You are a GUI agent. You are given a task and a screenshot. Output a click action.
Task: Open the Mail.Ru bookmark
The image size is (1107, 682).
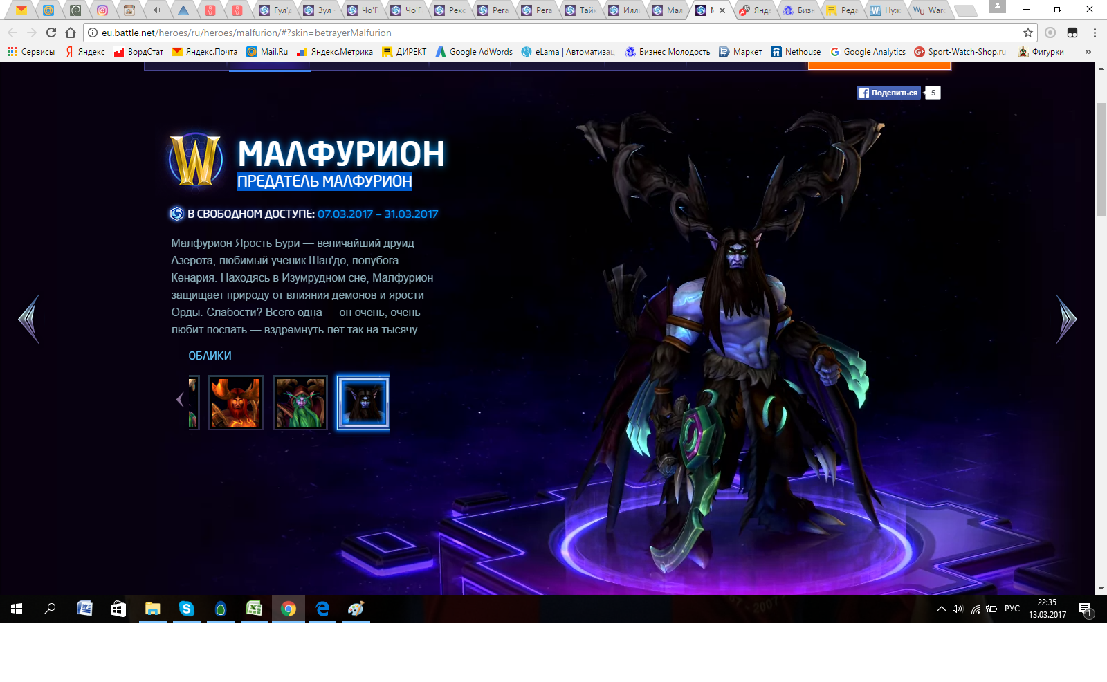[x=267, y=52]
